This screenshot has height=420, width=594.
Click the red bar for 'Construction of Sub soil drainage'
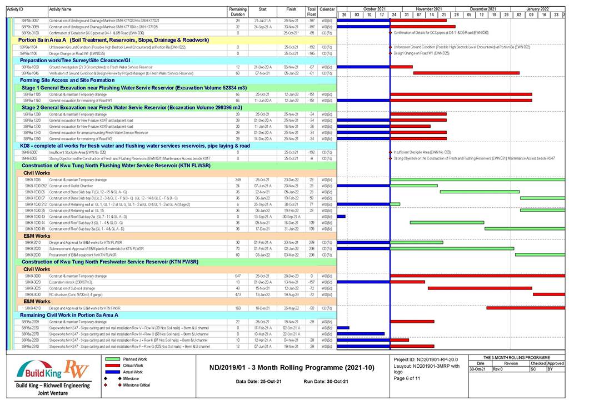pyautogui.click(x=480, y=288)
